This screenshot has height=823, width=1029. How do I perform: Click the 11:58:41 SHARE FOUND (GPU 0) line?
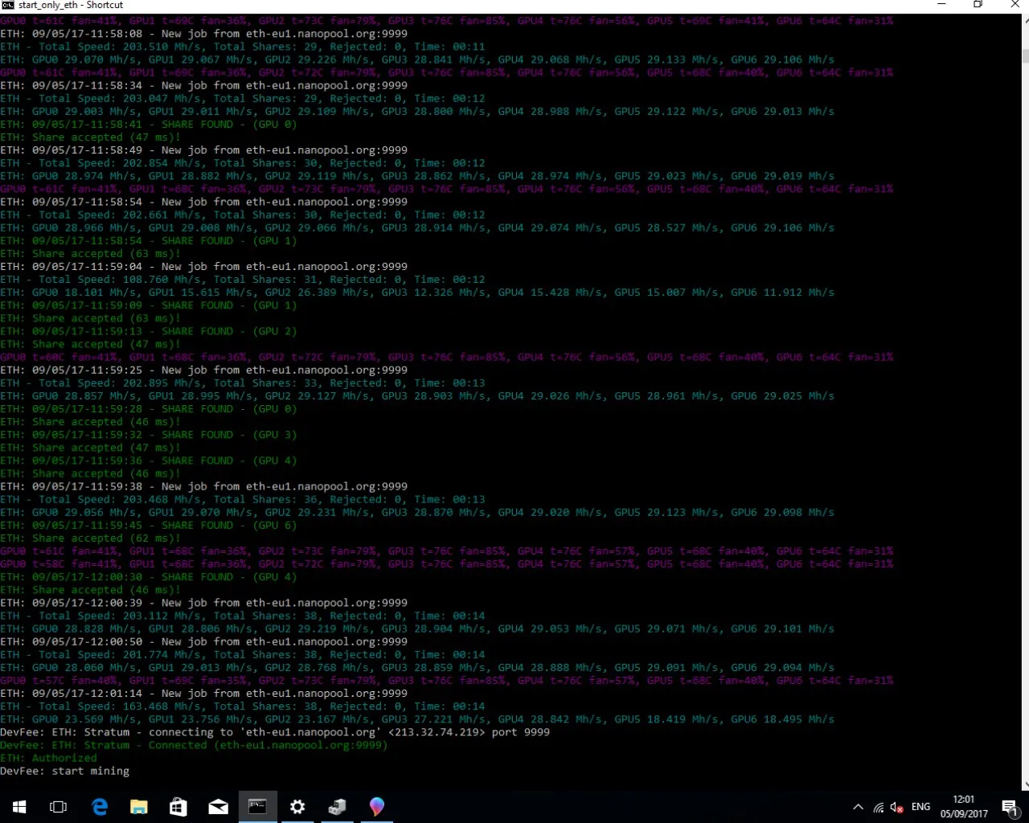[x=149, y=125]
